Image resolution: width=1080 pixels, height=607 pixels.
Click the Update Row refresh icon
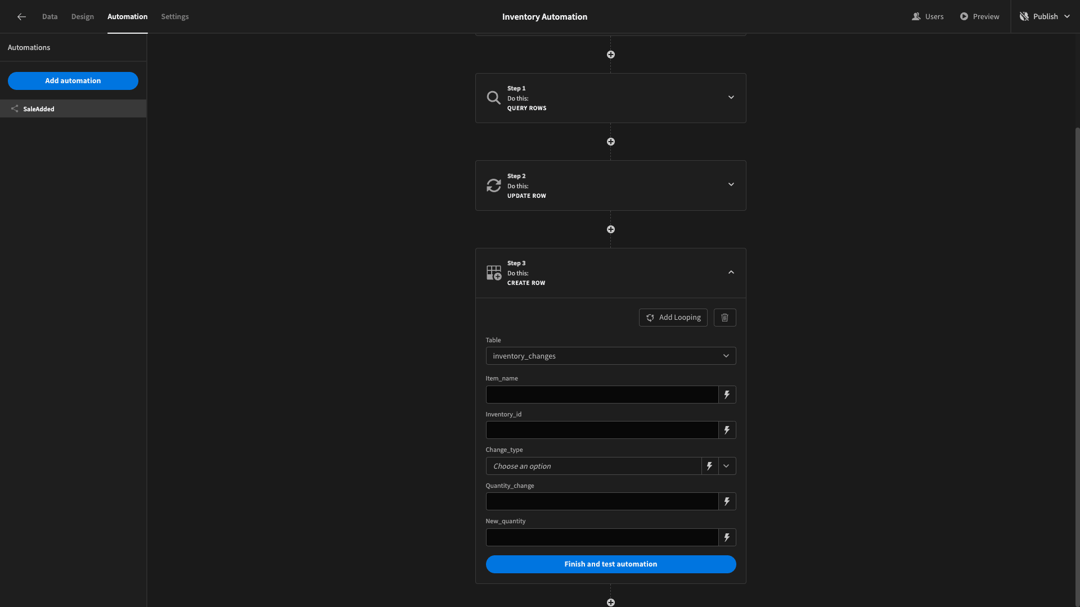494,185
